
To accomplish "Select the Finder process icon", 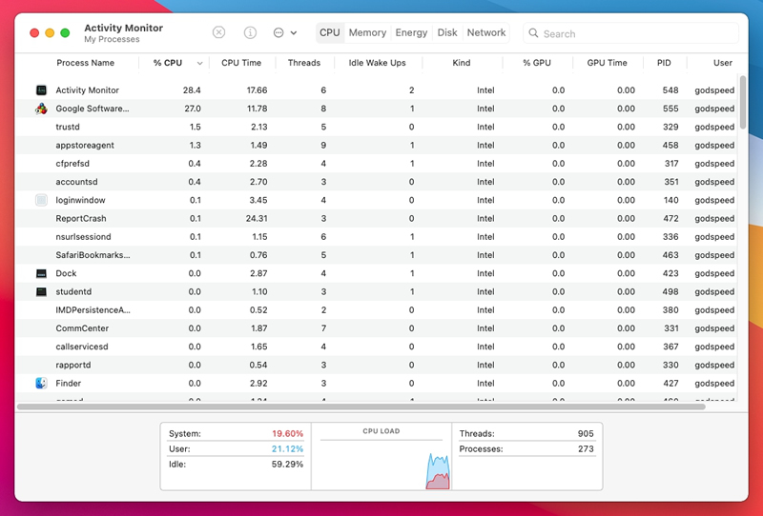I will click(x=41, y=383).
